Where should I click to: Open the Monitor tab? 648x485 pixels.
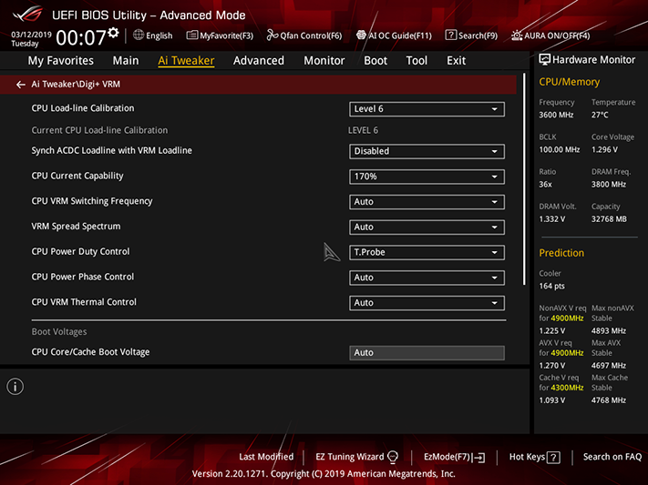click(324, 61)
